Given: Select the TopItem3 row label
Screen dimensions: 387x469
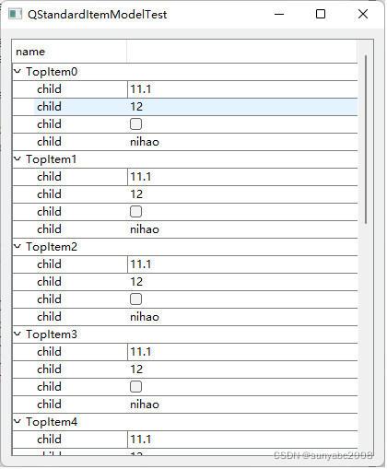Looking at the screenshot, I should [x=52, y=334].
